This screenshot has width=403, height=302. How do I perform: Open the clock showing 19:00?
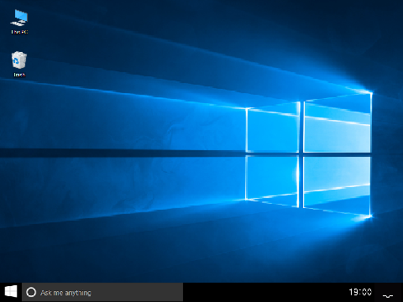[360, 292]
